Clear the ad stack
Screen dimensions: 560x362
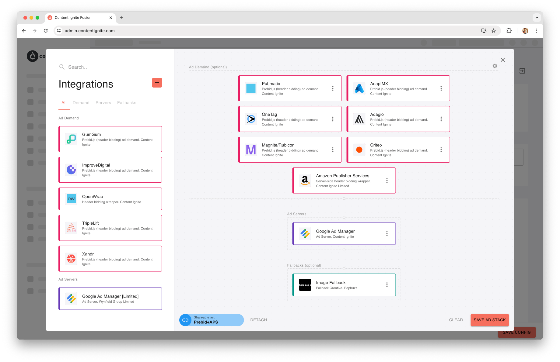(456, 320)
